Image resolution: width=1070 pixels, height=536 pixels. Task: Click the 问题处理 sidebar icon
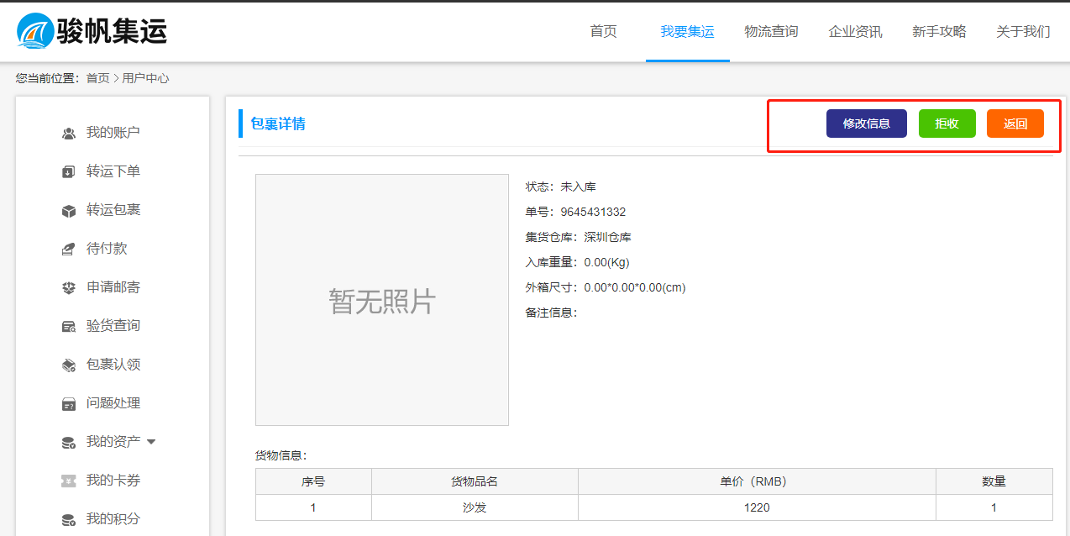(69, 404)
